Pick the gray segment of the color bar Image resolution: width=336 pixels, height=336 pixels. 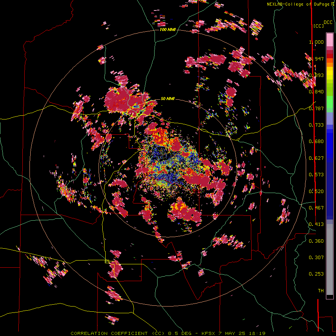[x=330, y=259]
